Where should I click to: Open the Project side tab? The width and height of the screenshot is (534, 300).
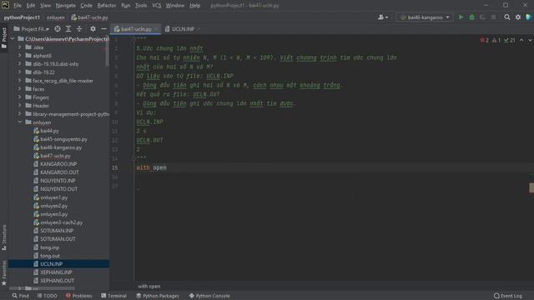tap(4, 37)
